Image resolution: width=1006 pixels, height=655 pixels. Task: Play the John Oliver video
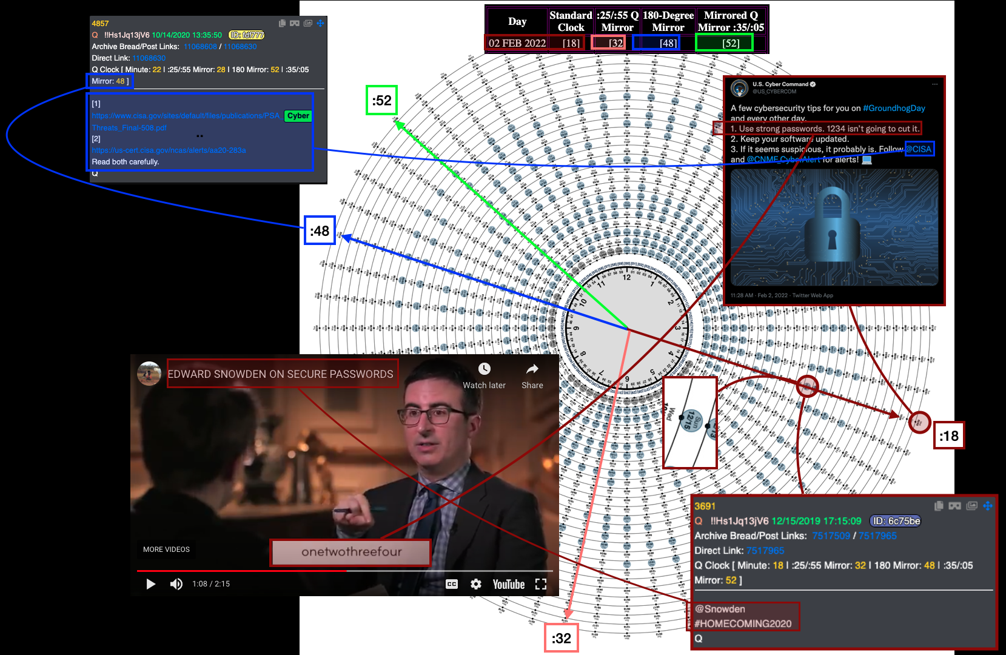151,584
